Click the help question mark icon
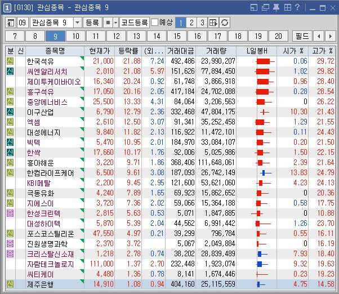The image size is (339, 294). (x=297, y=7)
